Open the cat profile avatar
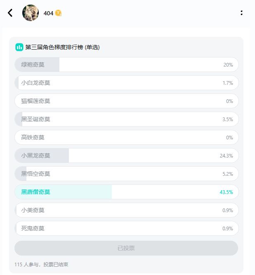 click(x=31, y=13)
